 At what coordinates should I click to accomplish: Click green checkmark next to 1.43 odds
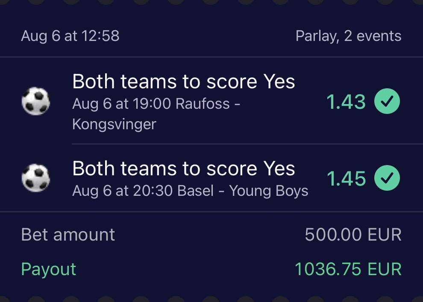click(387, 102)
